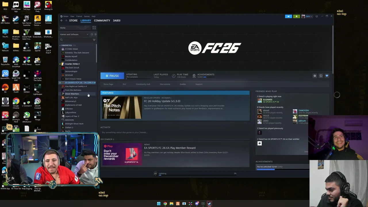Go back with the Steam back arrow
Viewport: 368px width, 207px height.
(61, 20)
